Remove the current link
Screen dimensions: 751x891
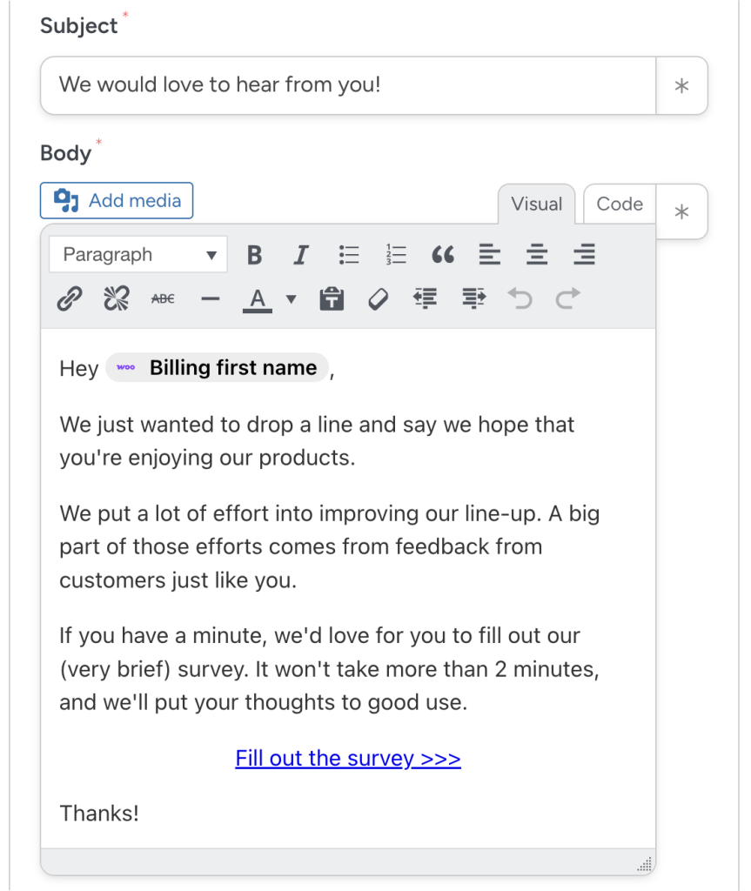[x=116, y=298]
